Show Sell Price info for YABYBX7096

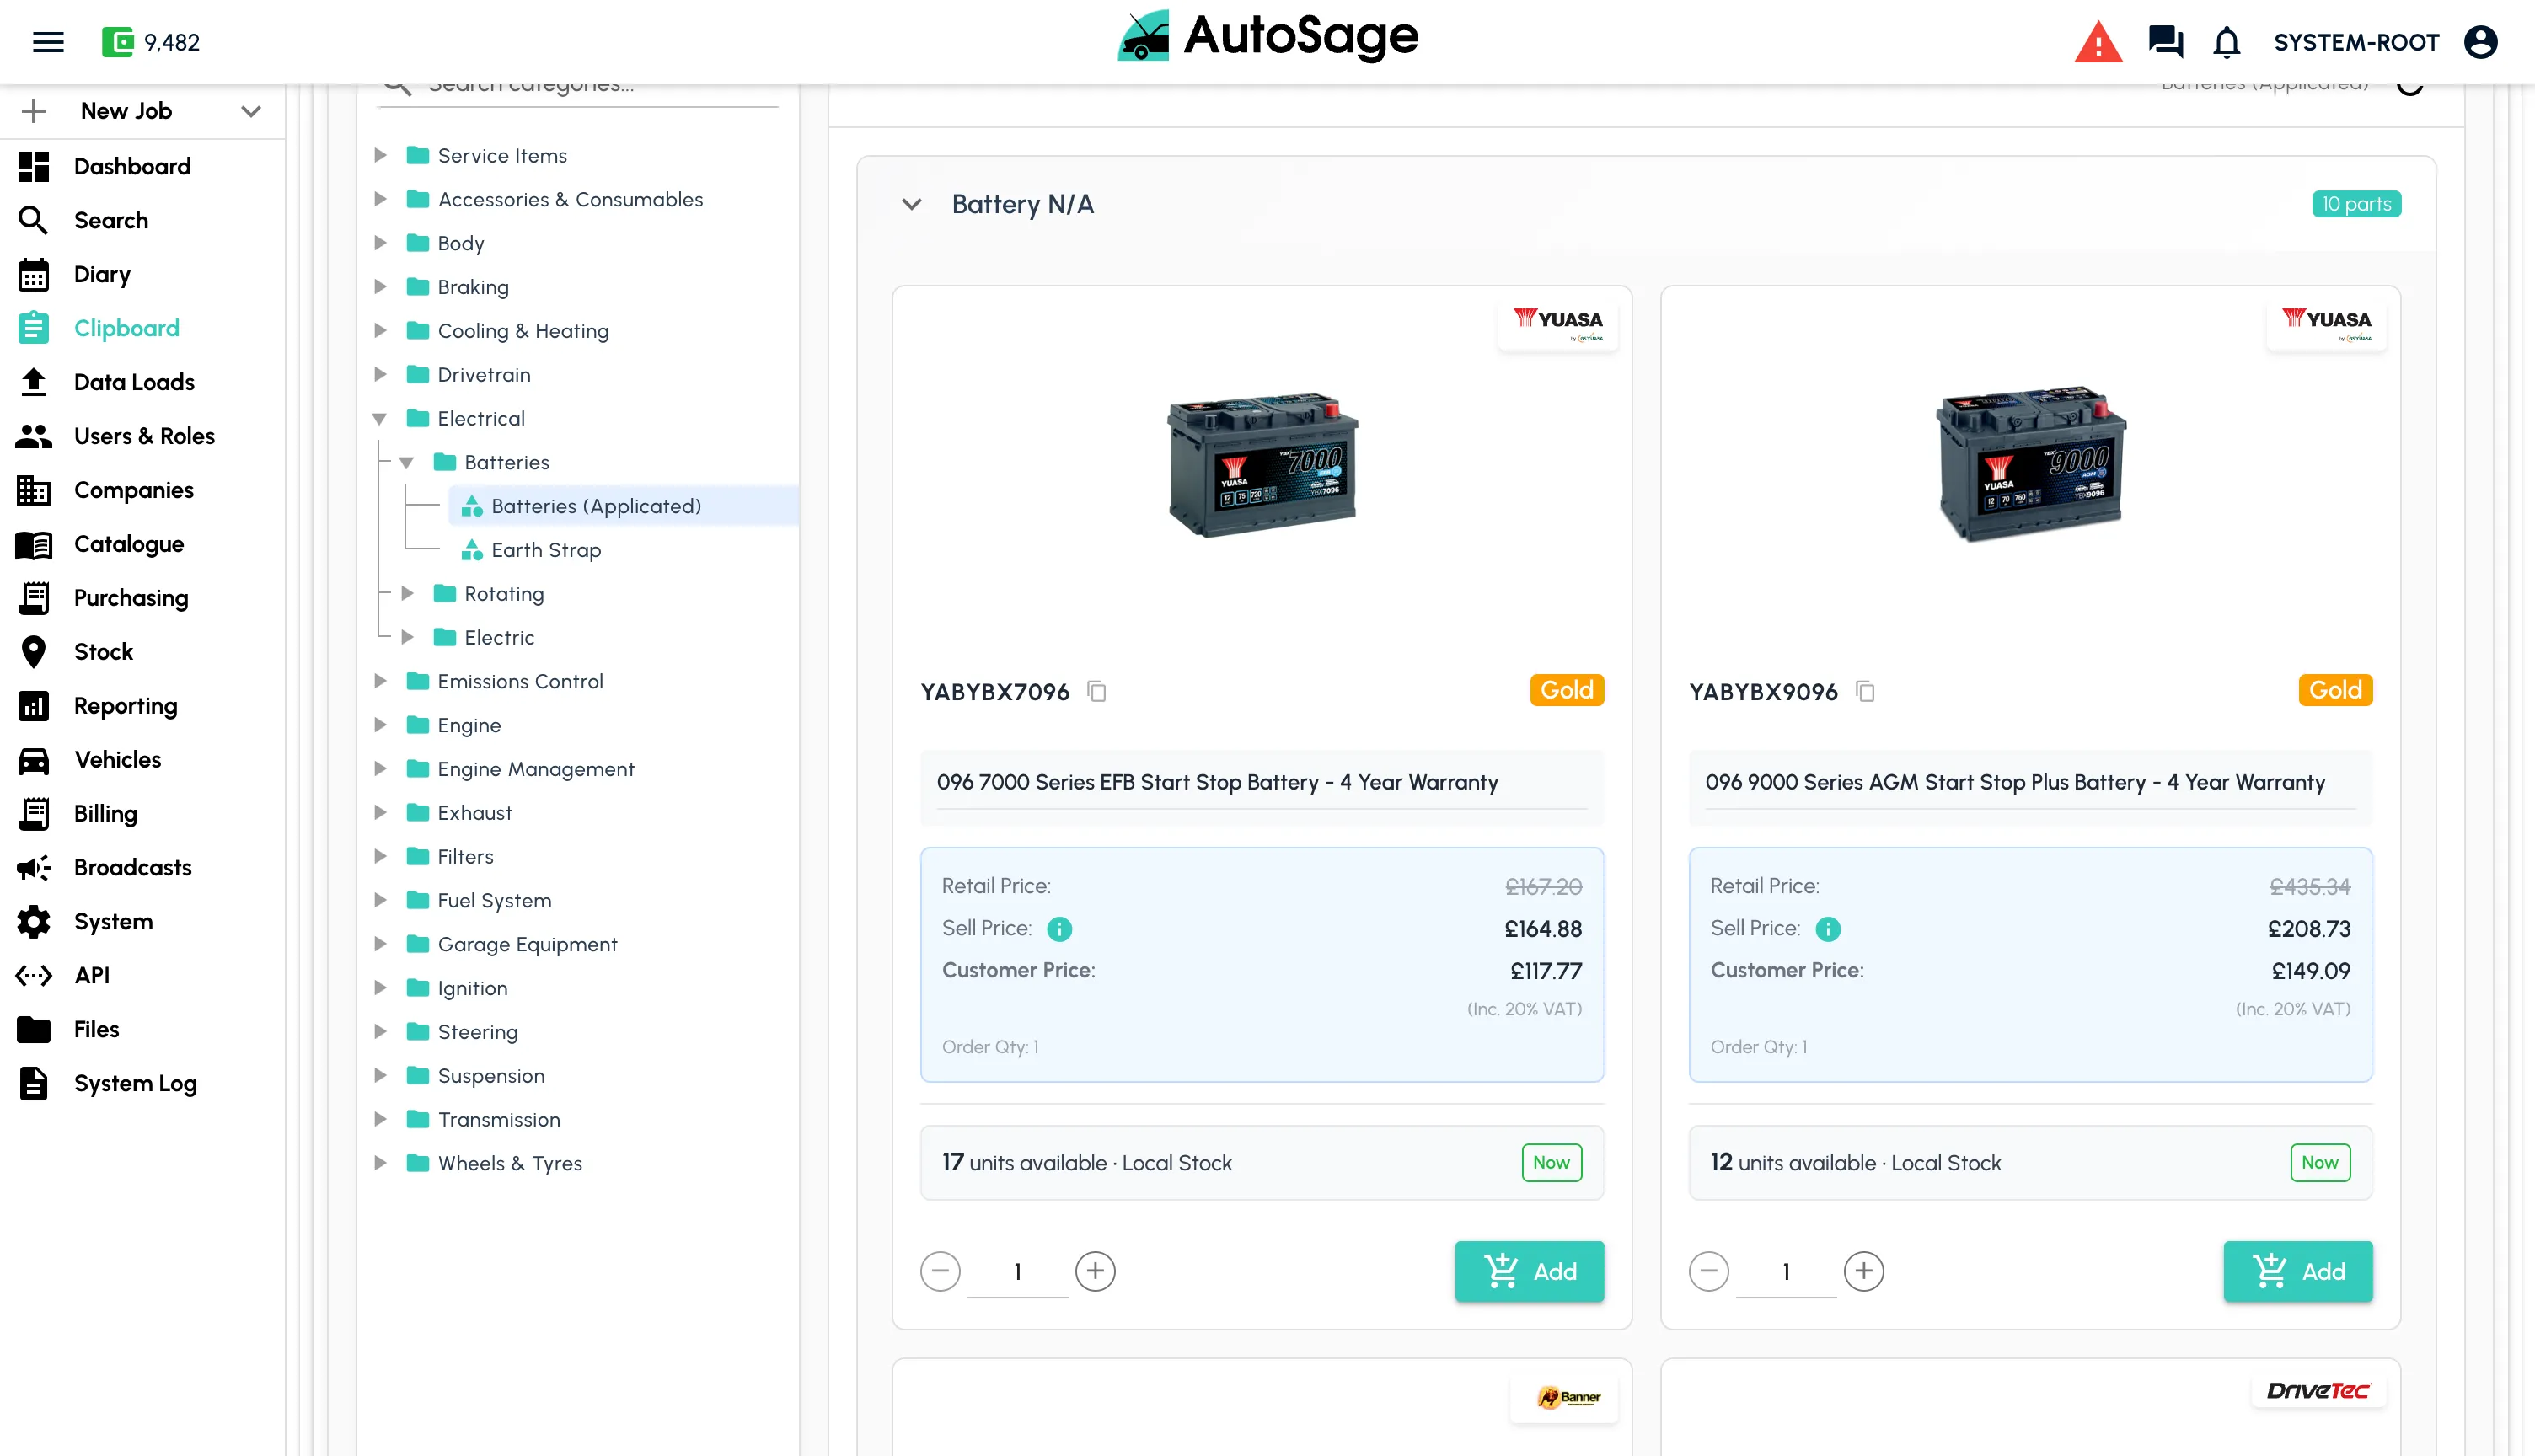coord(1059,929)
